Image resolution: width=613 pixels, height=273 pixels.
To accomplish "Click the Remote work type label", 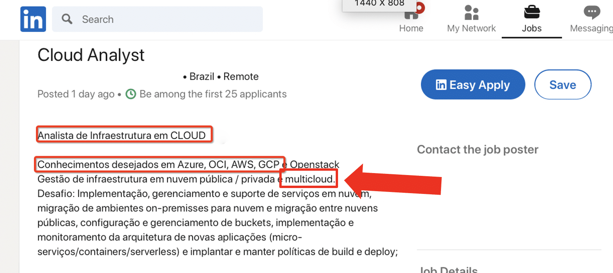I will [241, 76].
